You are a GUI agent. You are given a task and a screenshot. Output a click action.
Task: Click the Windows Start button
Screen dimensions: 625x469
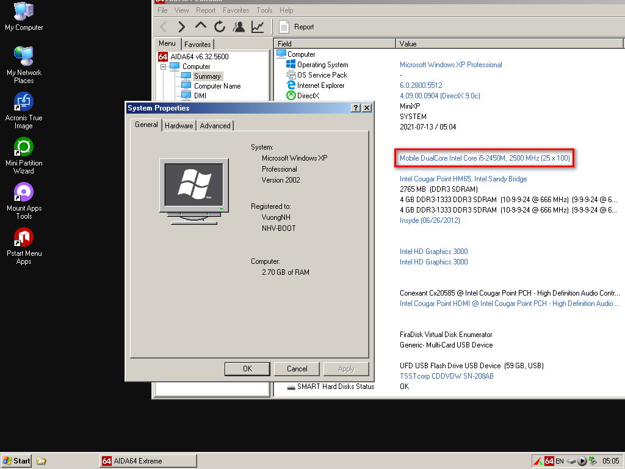16,461
